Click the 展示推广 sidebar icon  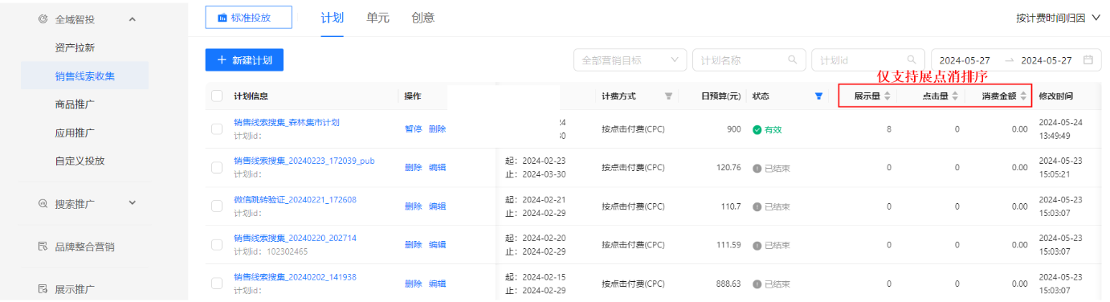[43, 288]
